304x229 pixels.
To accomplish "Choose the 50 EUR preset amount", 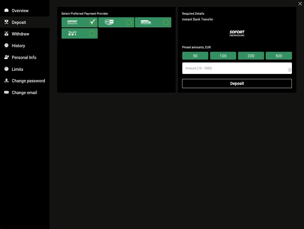I will click(x=195, y=56).
